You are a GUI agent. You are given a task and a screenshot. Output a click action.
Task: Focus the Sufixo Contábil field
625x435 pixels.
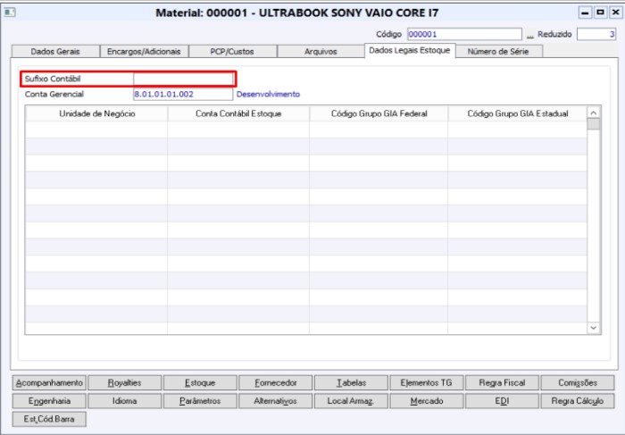pyautogui.click(x=183, y=79)
